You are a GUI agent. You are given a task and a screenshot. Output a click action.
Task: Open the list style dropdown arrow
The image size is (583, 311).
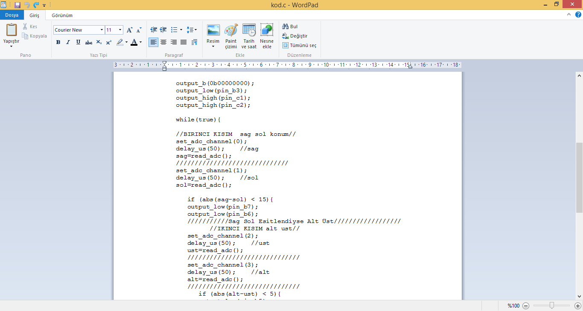point(181,30)
